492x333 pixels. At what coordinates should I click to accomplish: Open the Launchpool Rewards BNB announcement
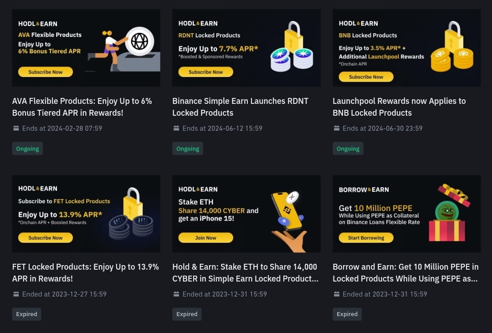pos(399,107)
